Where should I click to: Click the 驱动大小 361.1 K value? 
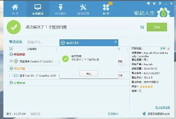click(148, 77)
